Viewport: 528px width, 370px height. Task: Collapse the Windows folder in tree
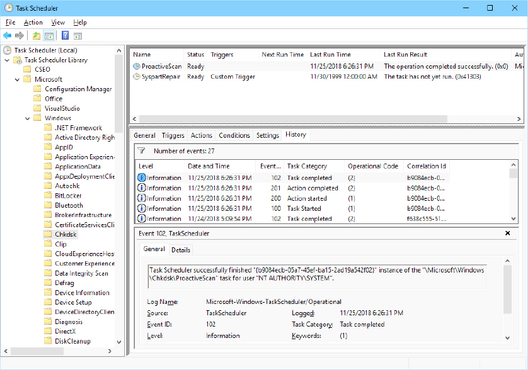[27, 118]
